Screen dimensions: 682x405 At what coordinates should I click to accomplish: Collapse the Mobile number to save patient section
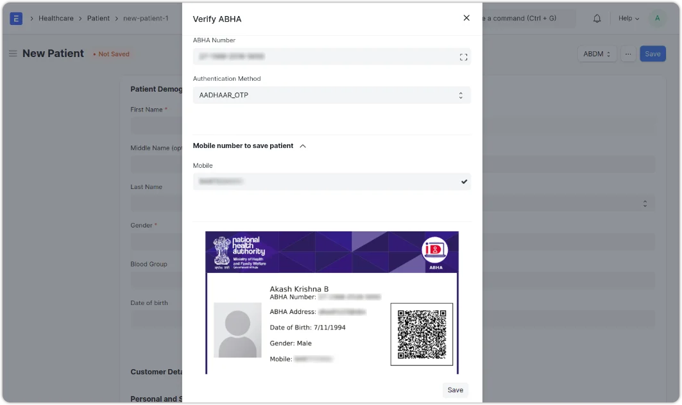(x=302, y=145)
